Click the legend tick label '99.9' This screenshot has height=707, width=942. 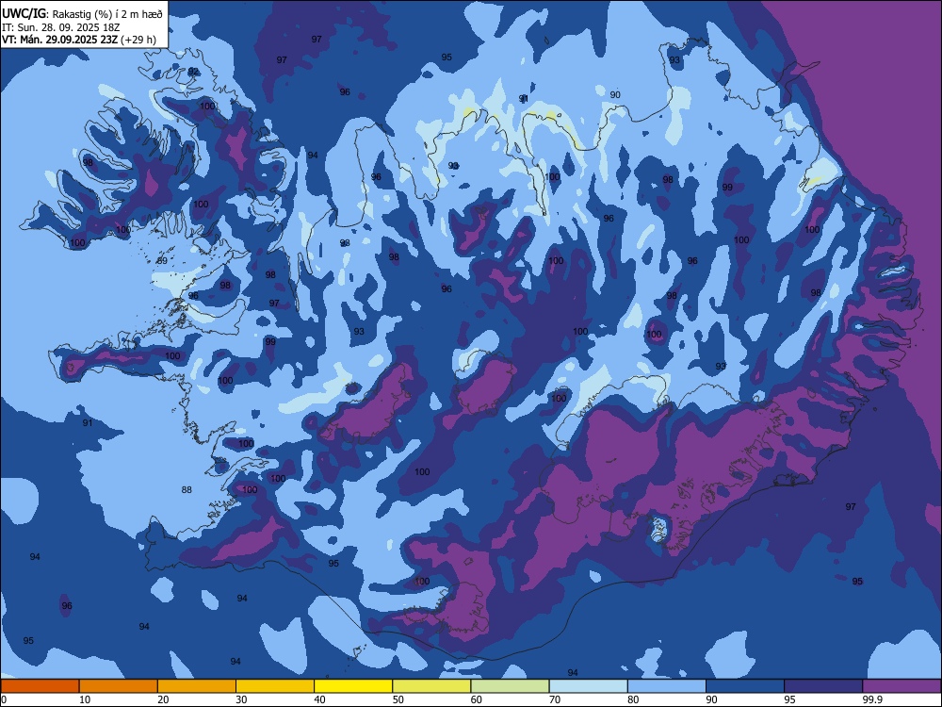coord(872,699)
